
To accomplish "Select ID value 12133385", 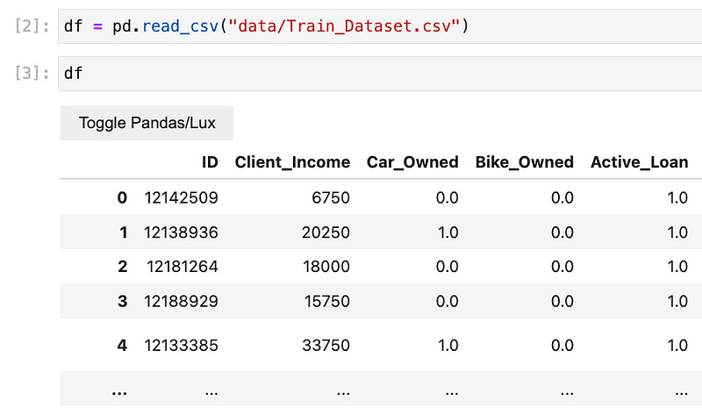I will pos(181,346).
